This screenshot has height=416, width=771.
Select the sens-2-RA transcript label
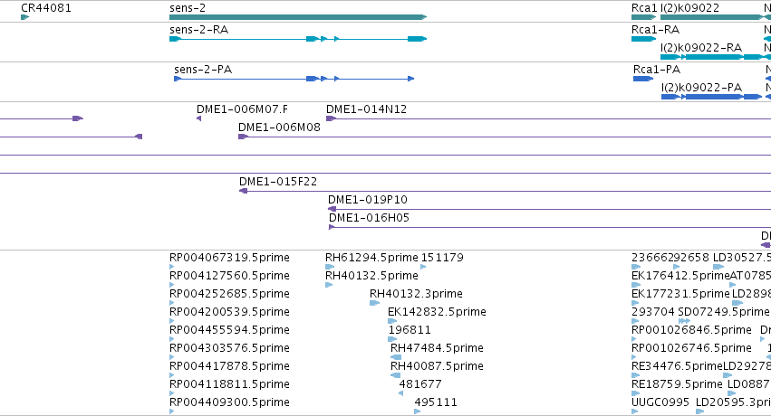tap(199, 30)
